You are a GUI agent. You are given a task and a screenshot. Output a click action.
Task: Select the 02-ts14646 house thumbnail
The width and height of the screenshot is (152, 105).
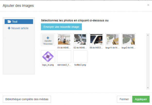pyautogui.click(x=80, y=39)
